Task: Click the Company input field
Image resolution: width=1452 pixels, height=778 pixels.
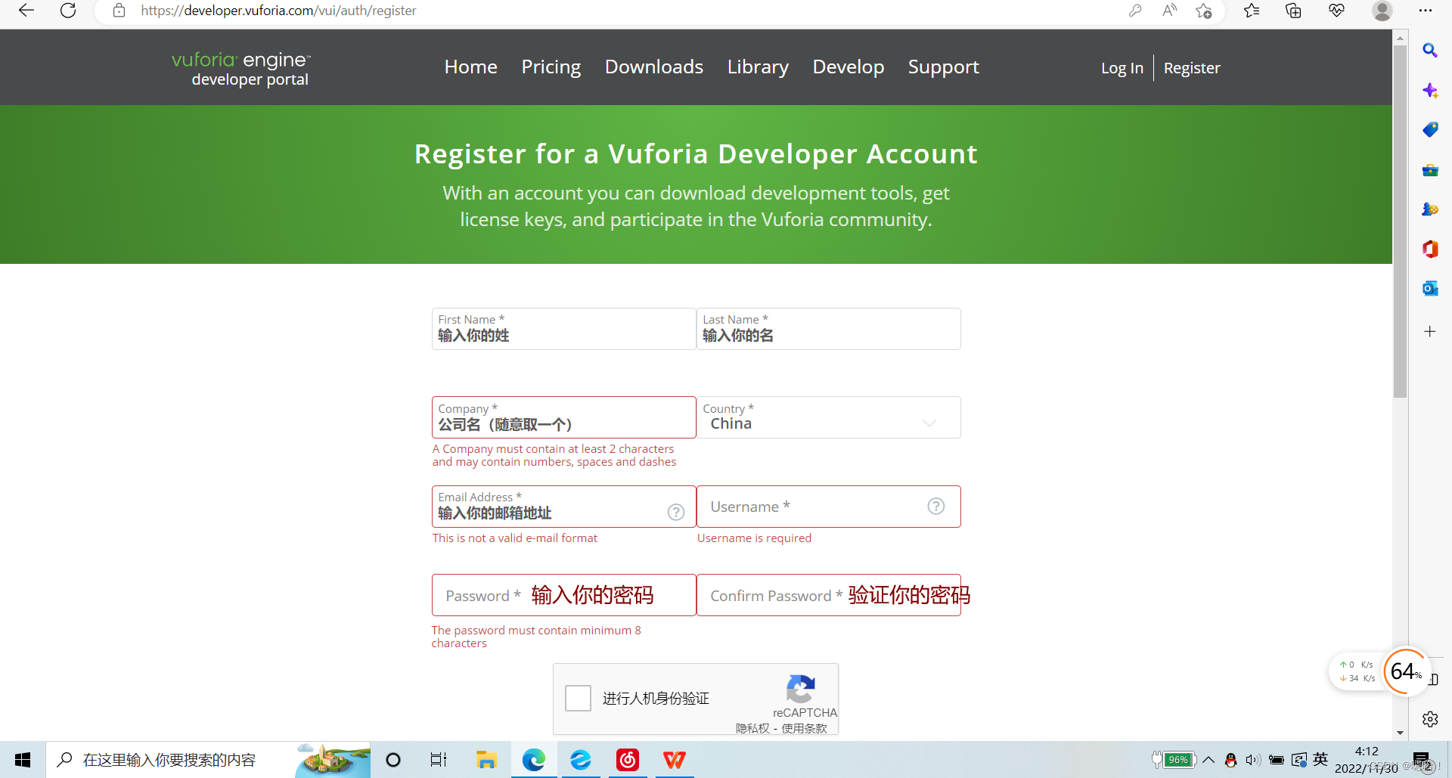Action: [563, 417]
